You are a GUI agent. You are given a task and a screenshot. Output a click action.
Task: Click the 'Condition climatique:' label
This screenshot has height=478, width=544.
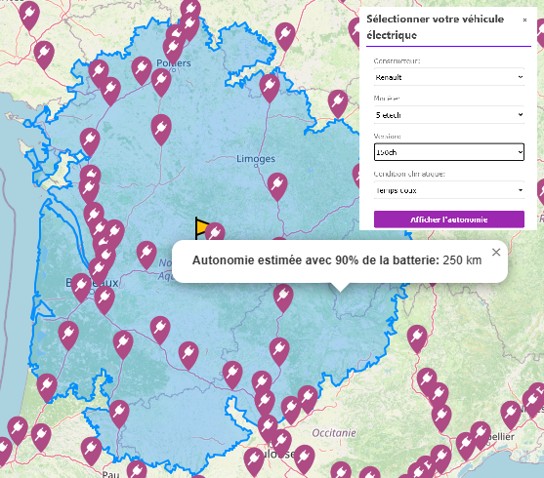click(x=409, y=174)
